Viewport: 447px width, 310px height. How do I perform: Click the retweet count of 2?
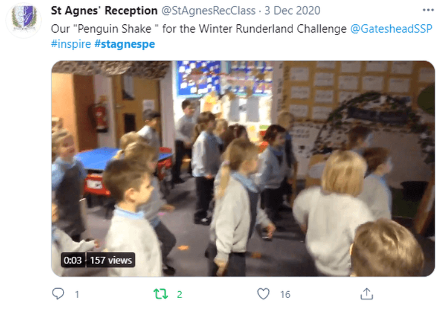179,294
